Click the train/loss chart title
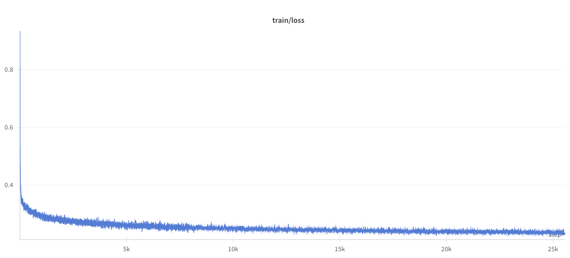 (288, 20)
